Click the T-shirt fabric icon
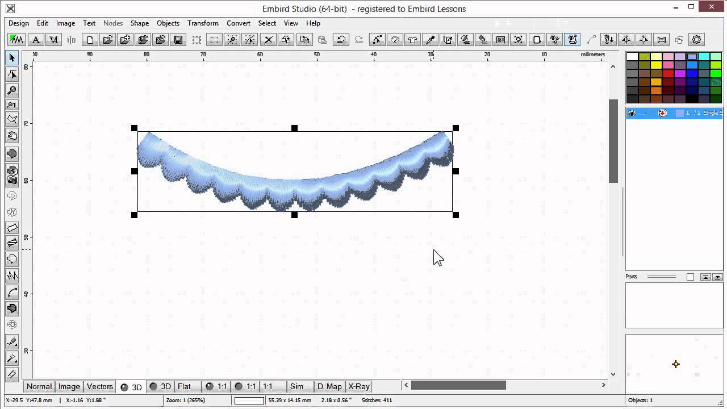 tap(412, 40)
